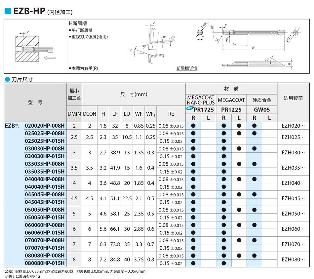
Task: Click the EZH050… sleeve entry
Action: (293, 214)
